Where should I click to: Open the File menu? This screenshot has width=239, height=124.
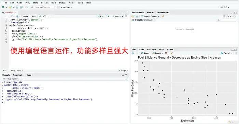(5, 3)
